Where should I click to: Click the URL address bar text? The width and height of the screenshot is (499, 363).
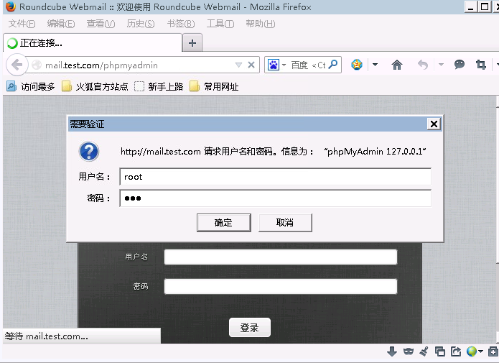101,65
